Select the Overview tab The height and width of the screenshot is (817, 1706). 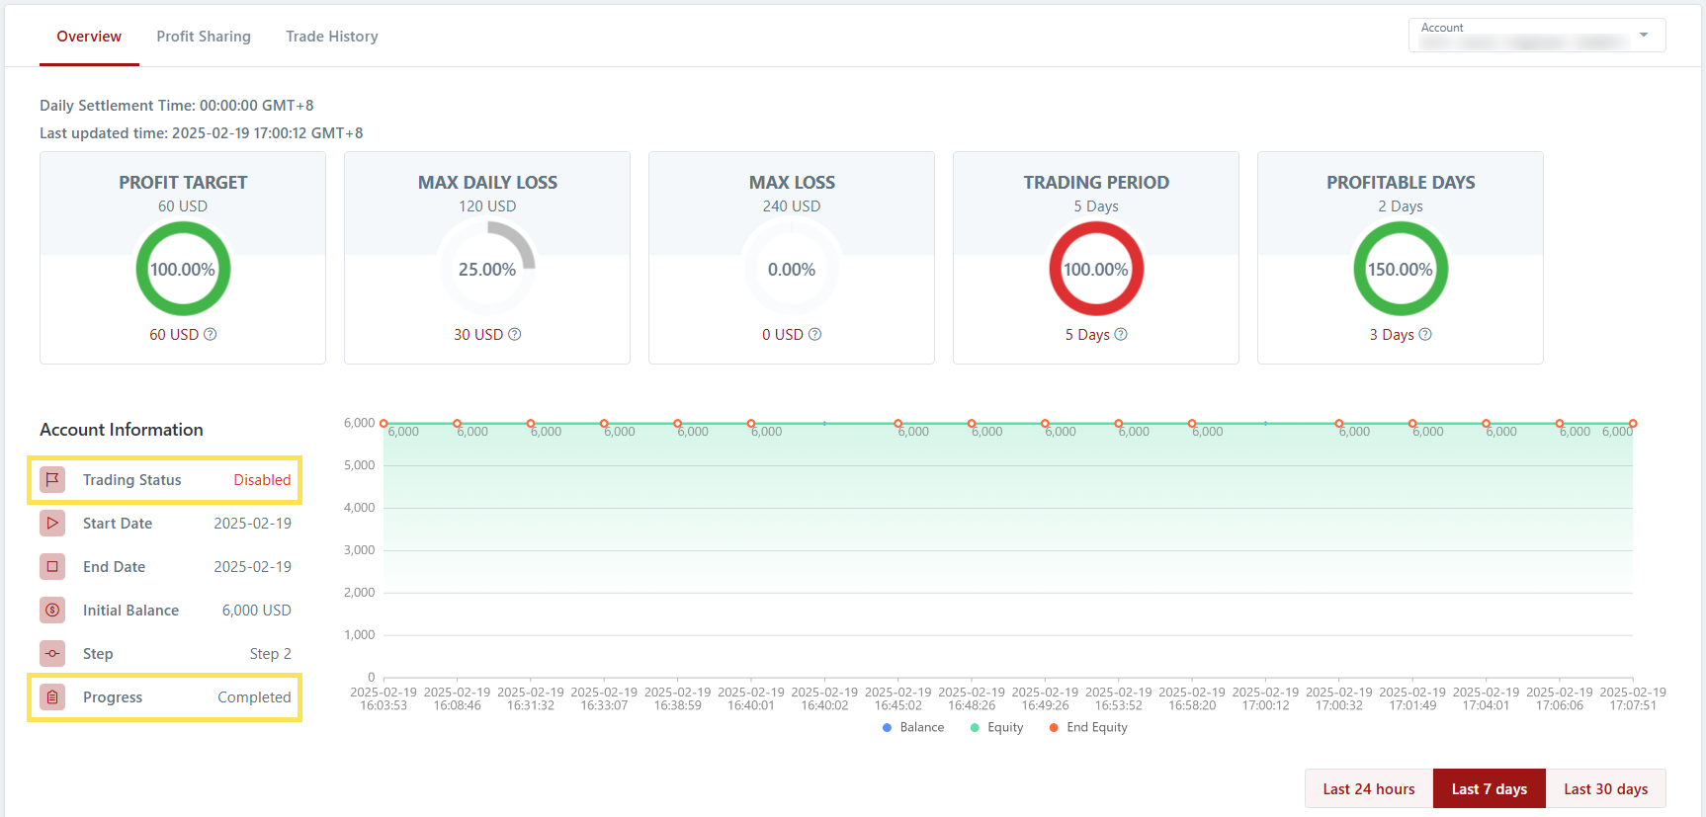89,37
